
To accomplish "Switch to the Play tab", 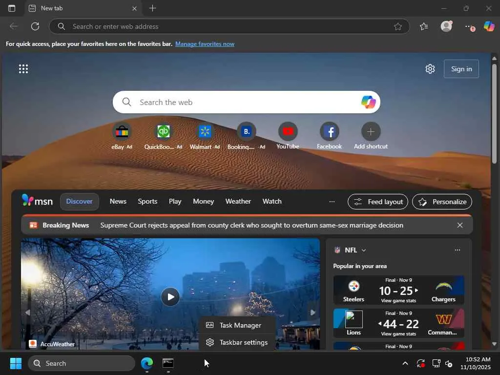I will (x=175, y=201).
